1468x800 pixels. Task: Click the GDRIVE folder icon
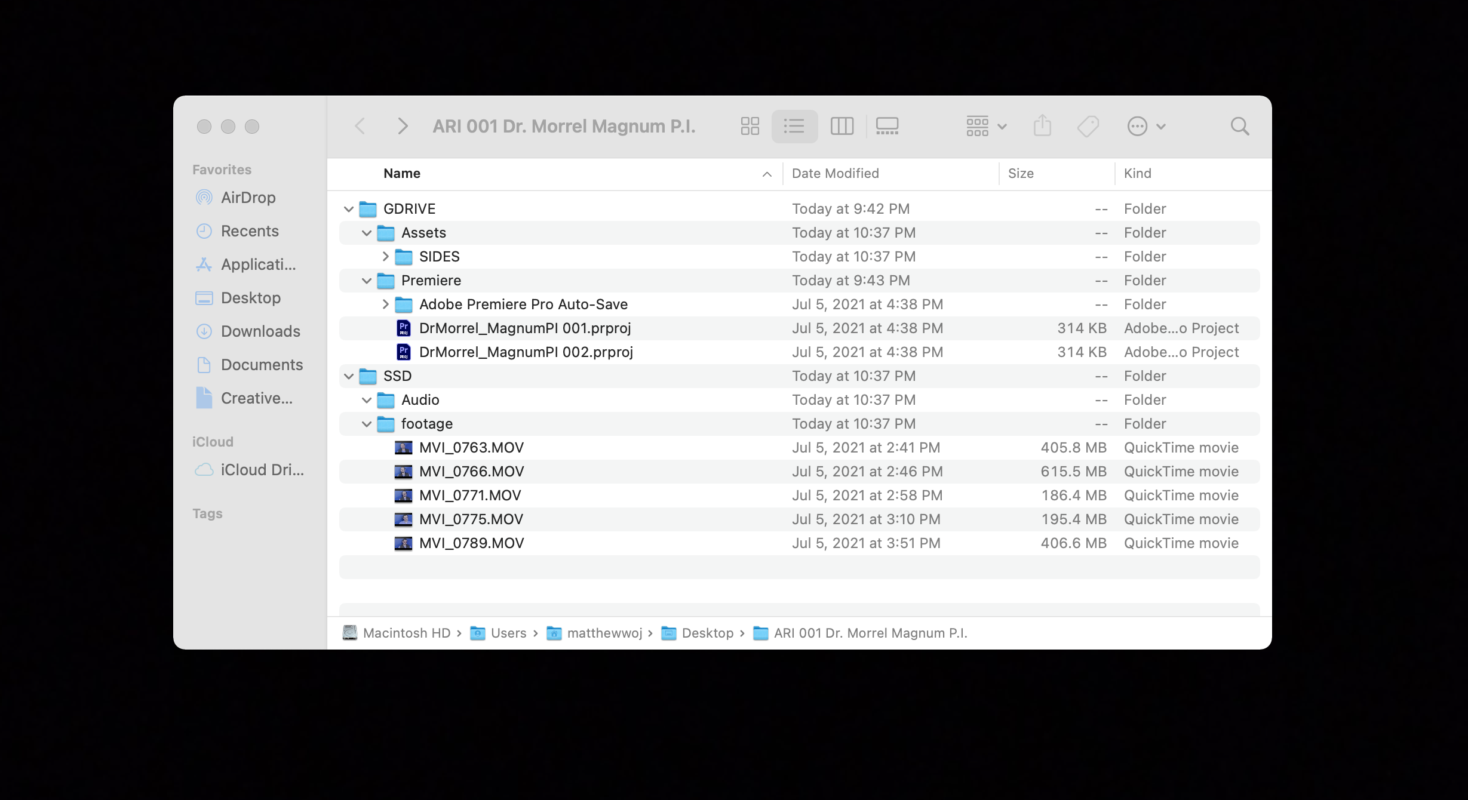point(368,209)
